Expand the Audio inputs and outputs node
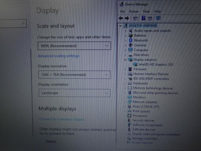This screenshot has height=151, width=201. (x=125, y=31)
